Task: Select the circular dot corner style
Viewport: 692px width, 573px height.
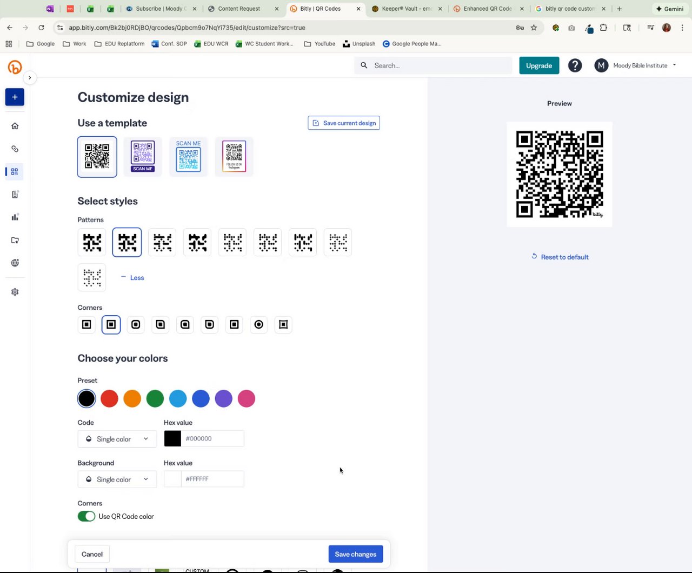Action: click(258, 324)
